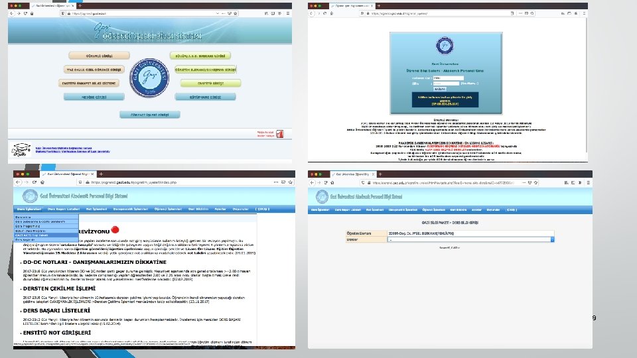Click BÖLÜM/A.B.D. BAŞKANI GİRİŞİ button

[200, 56]
